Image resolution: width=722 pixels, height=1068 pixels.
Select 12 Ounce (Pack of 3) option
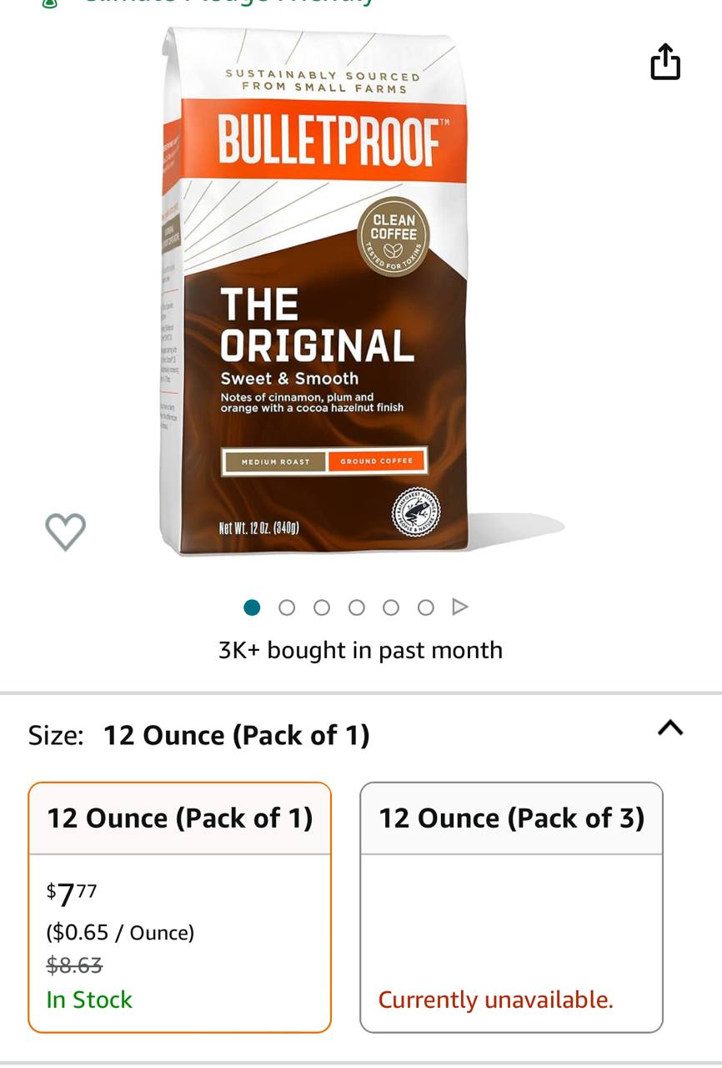[x=512, y=908]
